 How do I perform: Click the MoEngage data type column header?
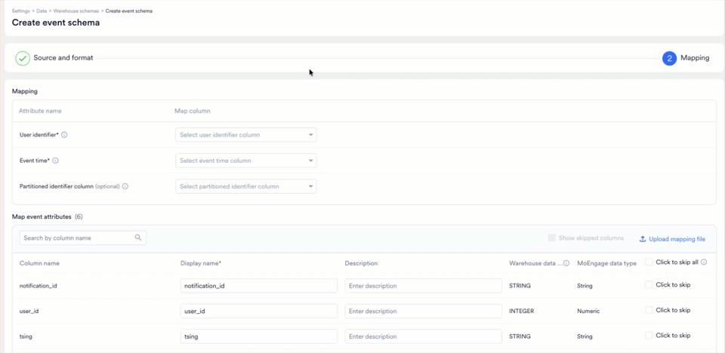(x=606, y=263)
